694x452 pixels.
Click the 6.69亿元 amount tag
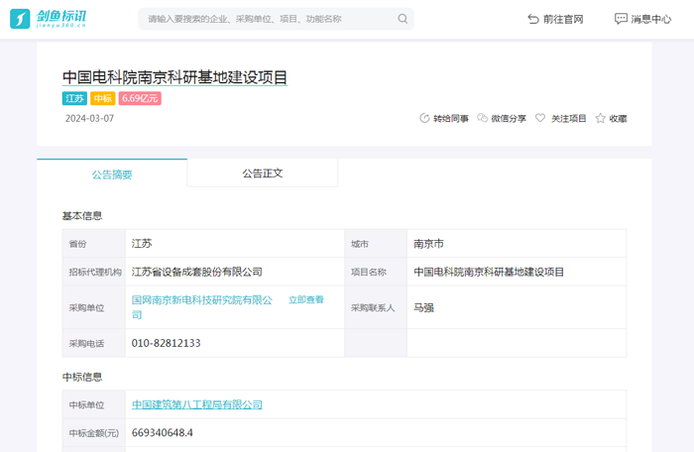tap(140, 98)
